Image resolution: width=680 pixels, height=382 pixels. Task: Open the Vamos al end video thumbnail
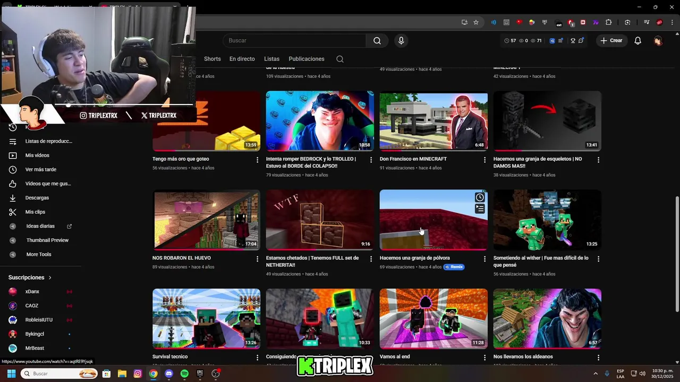pyautogui.click(x=433, y=318)
